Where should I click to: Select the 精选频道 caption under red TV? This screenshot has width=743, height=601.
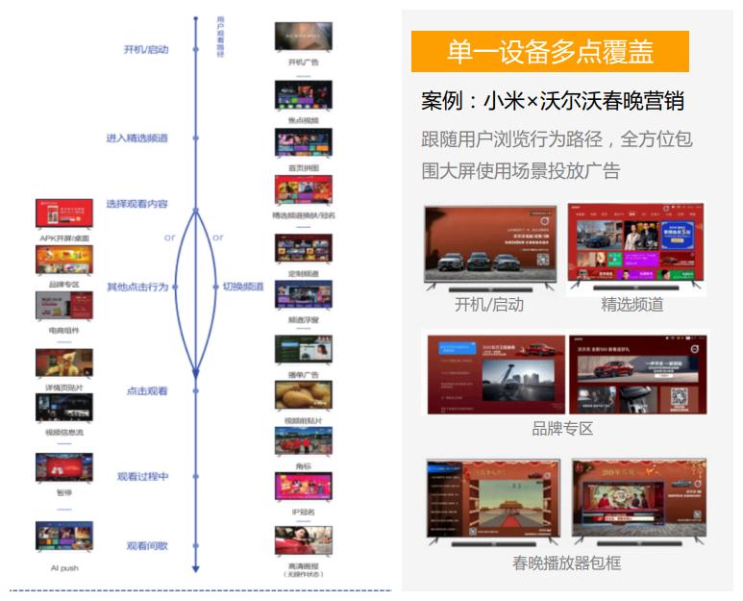coord(632,304)
